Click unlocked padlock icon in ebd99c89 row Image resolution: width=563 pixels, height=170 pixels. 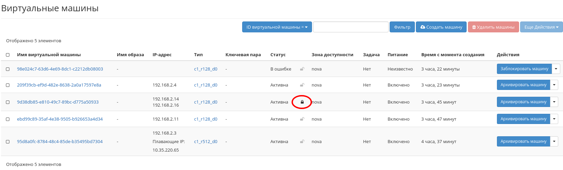click(302, 119)
